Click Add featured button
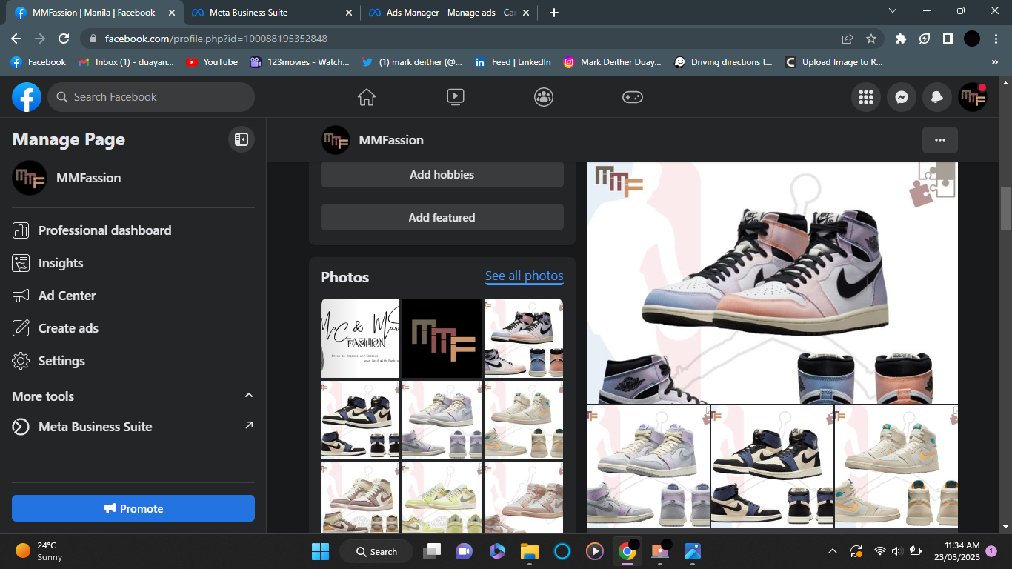 pos(442,218)
